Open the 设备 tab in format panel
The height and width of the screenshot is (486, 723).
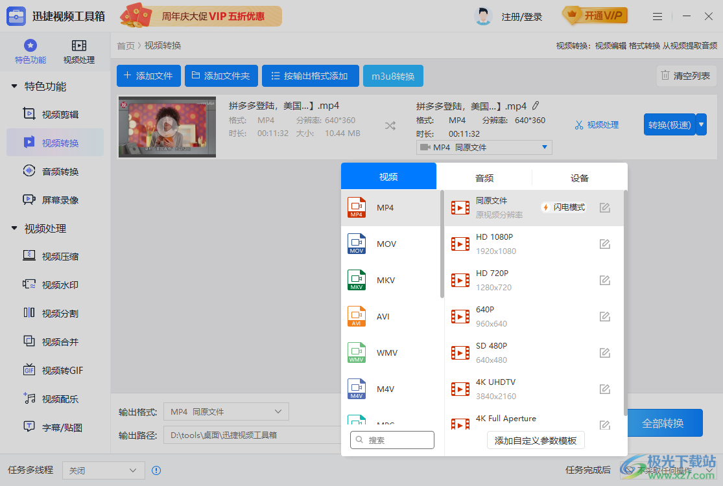579,176
